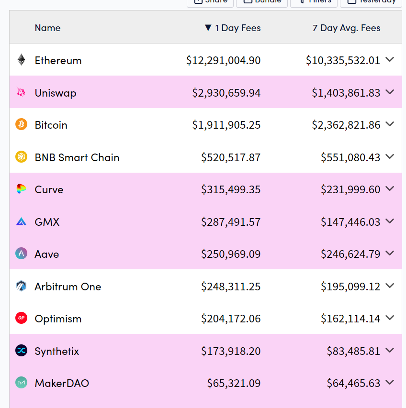Image resolution: width=406 pixels, height=408 pixels.
Task: Click the Synthetix logo icon
Action: pos(22,351)
